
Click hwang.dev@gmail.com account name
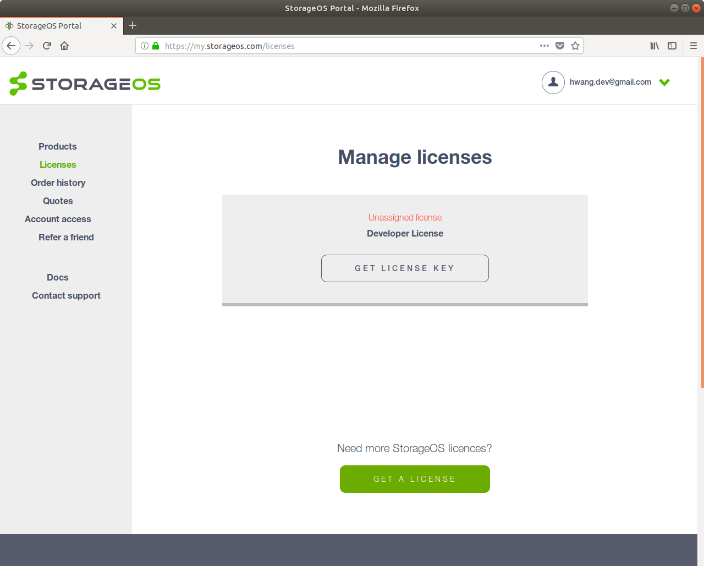click(610, 82)
